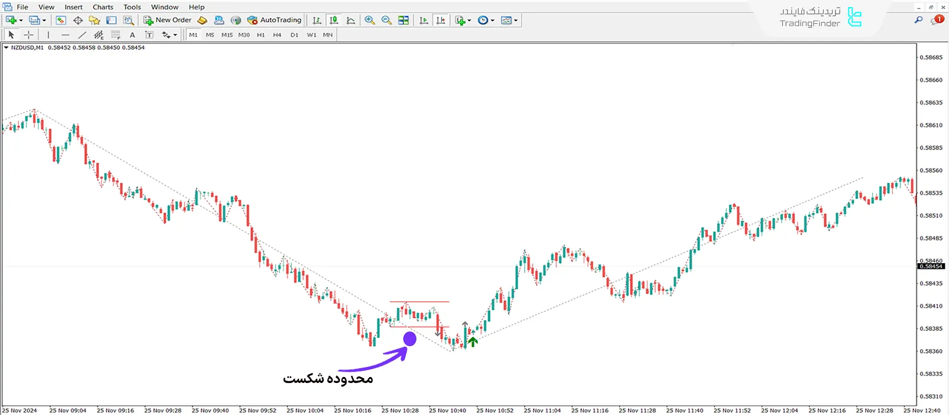Draw a vertical line

click(48, 35)
